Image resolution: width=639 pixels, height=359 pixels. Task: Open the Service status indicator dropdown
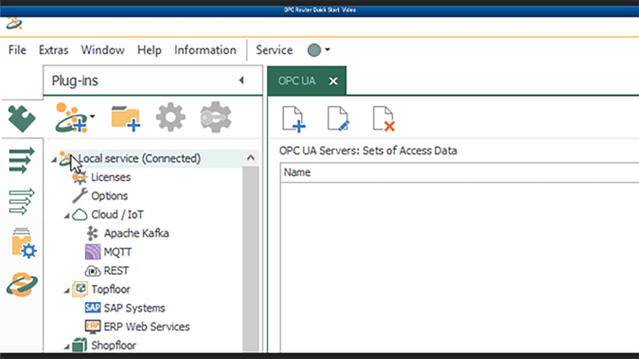[319, 50]
